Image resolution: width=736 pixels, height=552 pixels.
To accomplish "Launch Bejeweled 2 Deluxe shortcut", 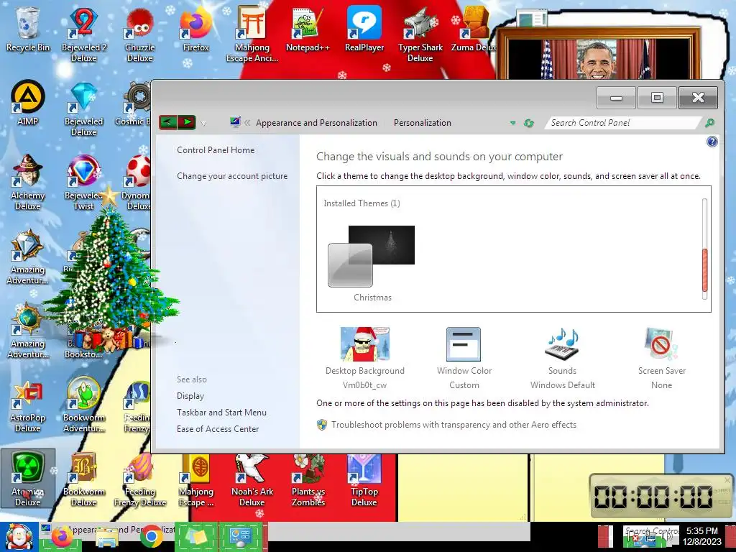I will tap(83, 34).
